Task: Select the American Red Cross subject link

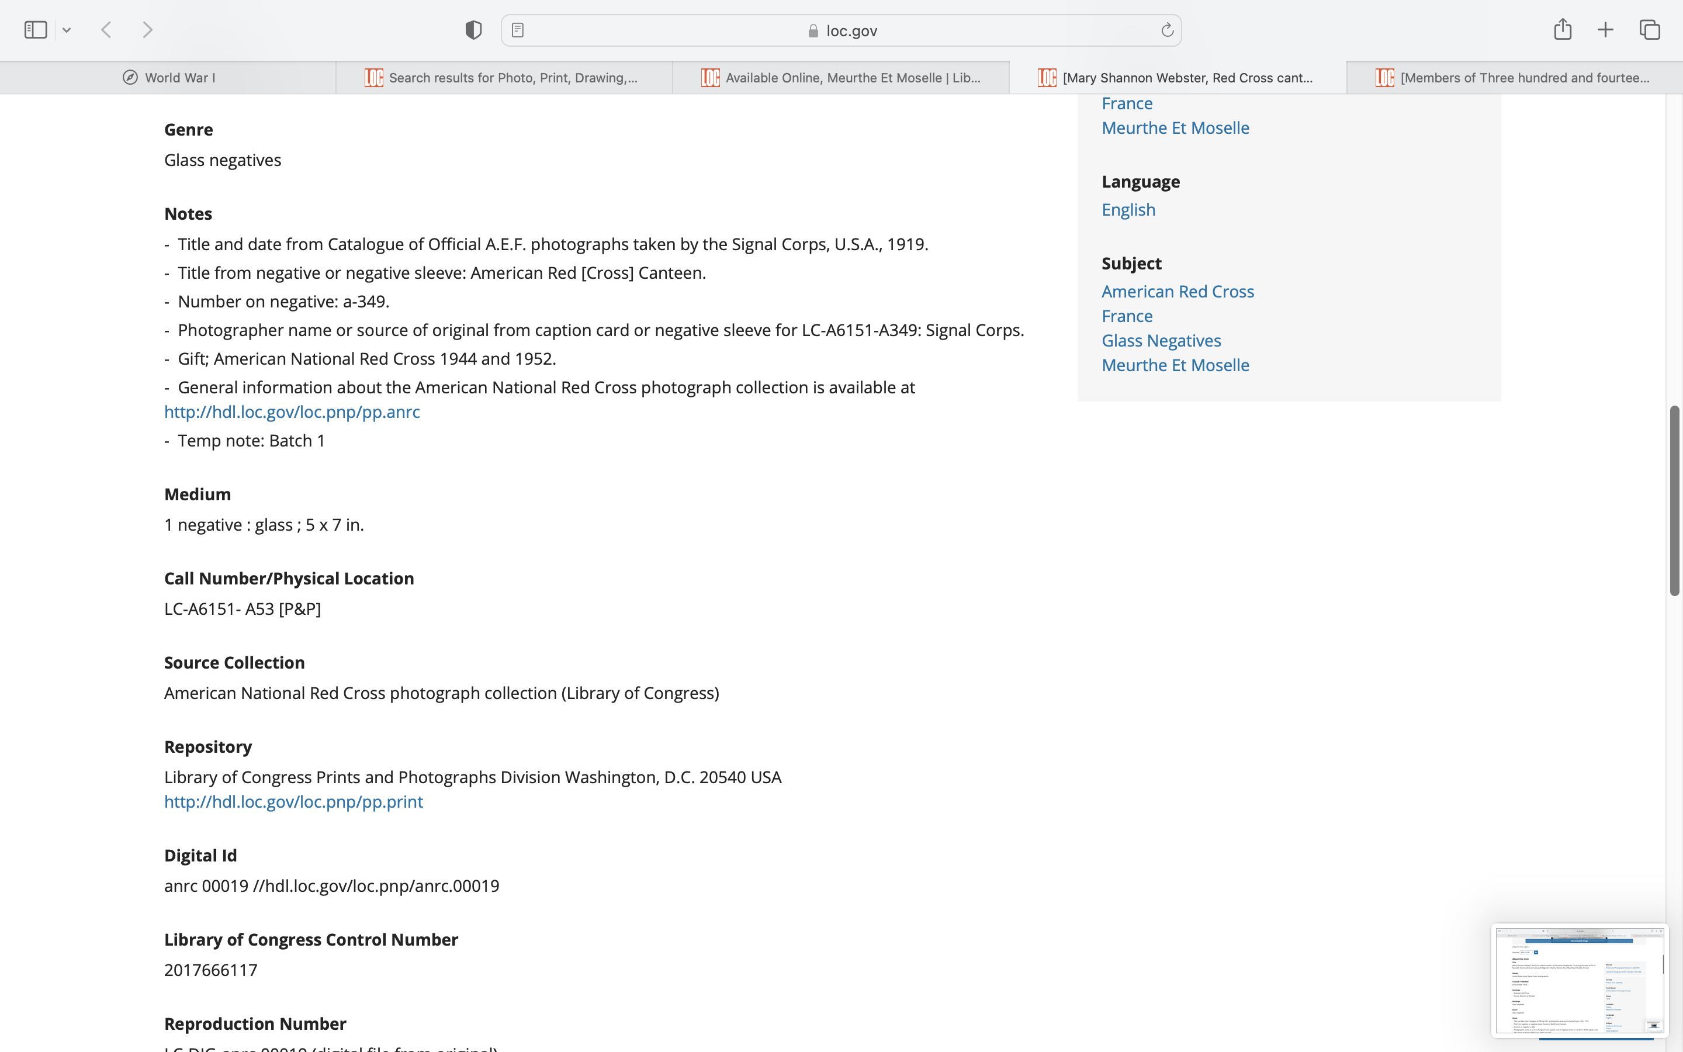Action: [x=1178, y=292]
